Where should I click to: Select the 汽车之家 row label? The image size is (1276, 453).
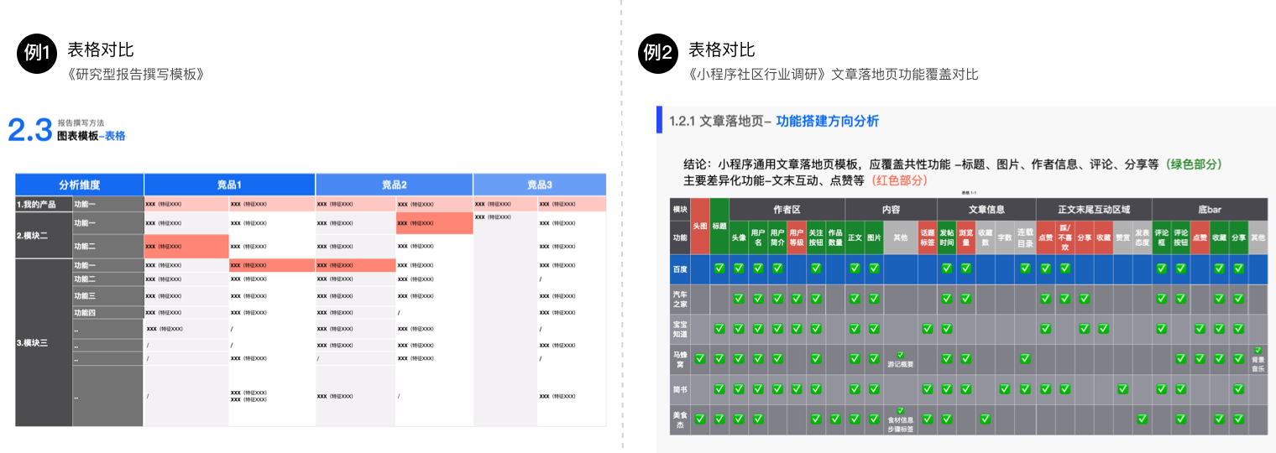click(680, 299)
